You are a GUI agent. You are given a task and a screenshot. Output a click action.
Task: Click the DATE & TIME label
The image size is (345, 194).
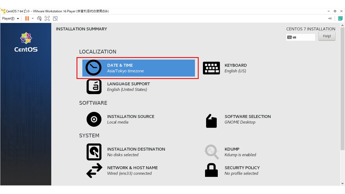[x=120, y=65]
